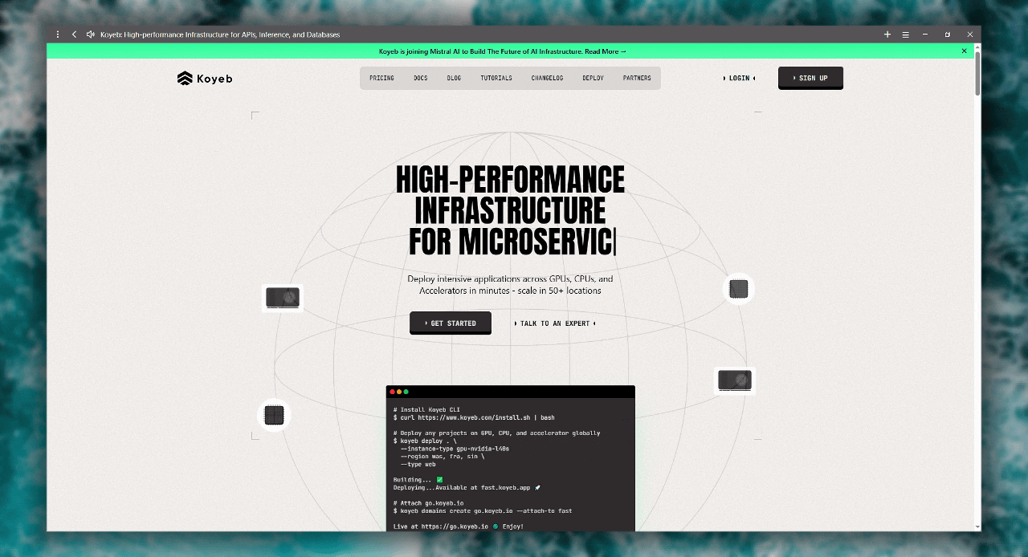Click the scrollbar down arrow
The height and width of the screenshot is (557, 1028).
point(977,527)
